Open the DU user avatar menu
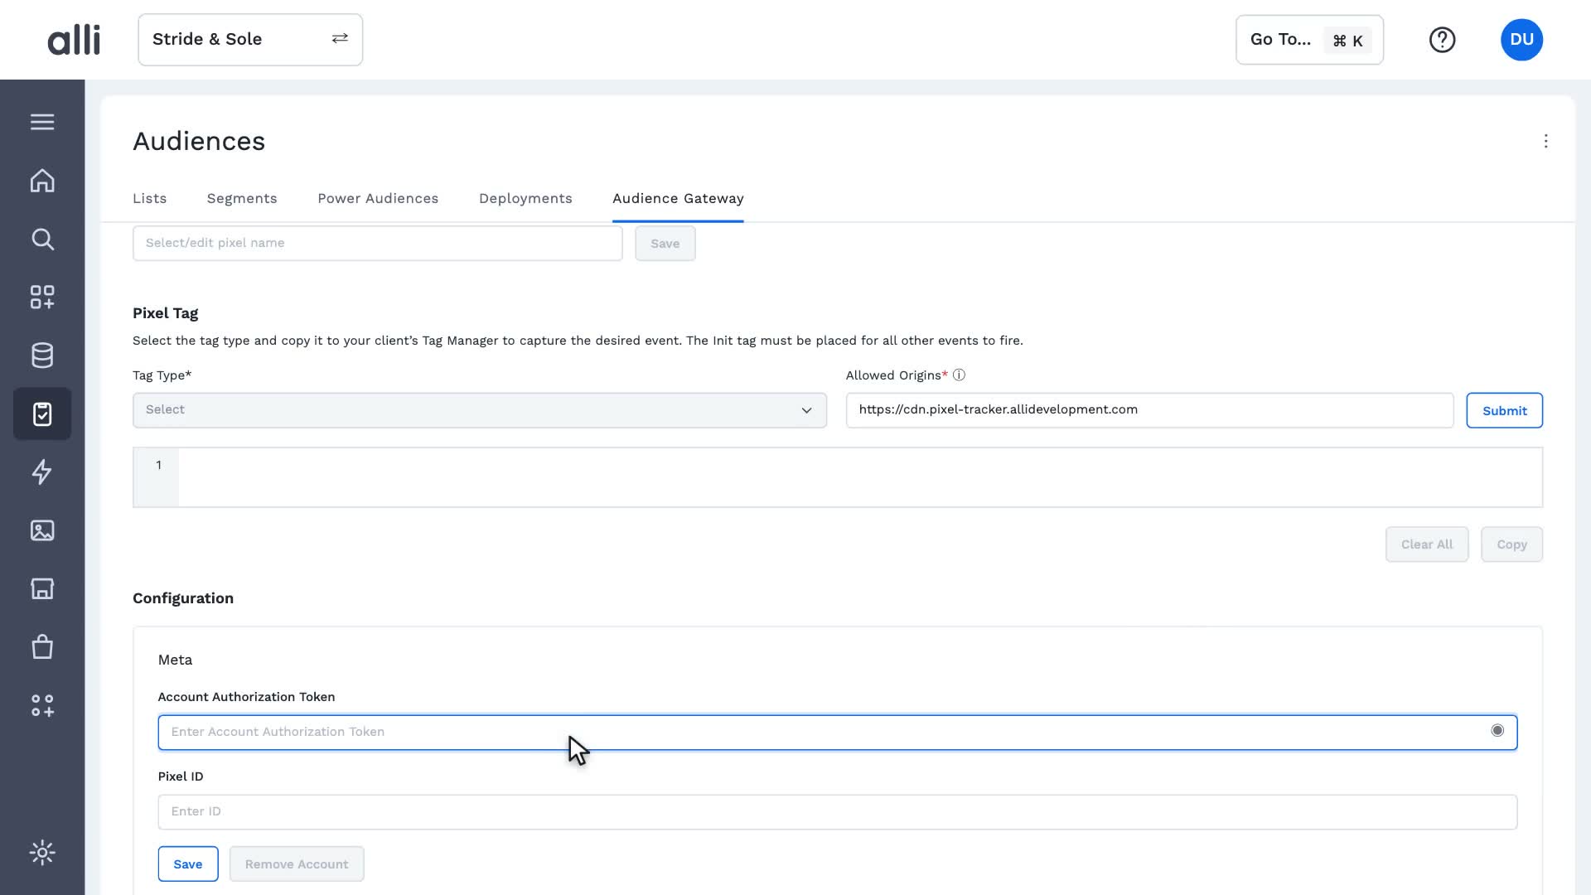The height and width of the screenshot is (895, 1591). tap(1521, 40)
